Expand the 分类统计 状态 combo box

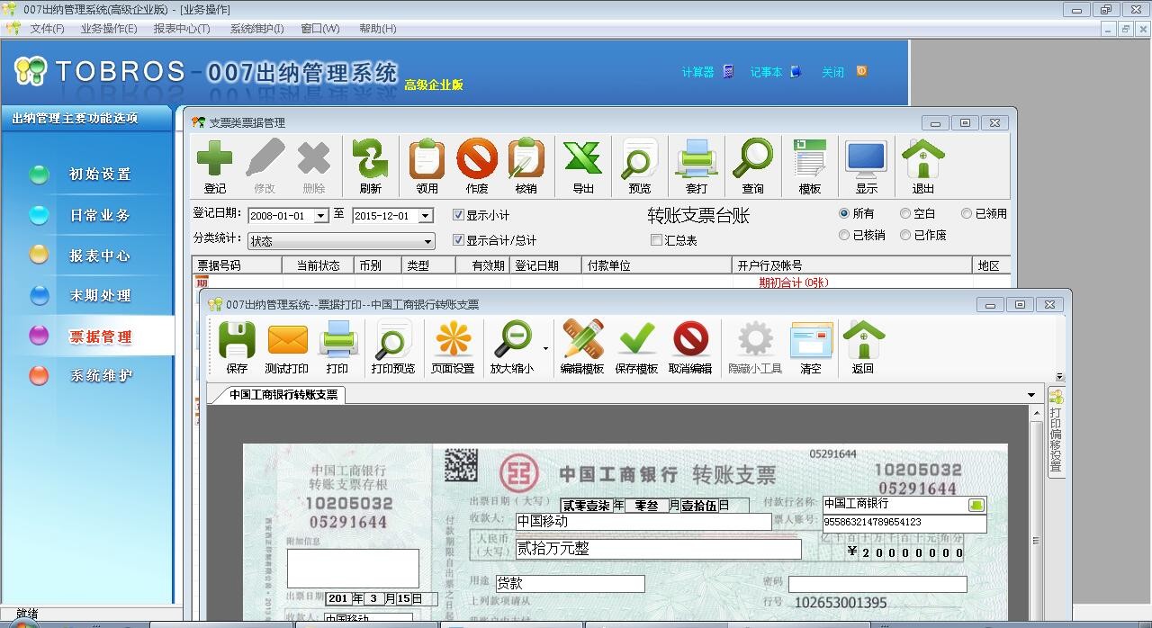[x=427, y=241]
